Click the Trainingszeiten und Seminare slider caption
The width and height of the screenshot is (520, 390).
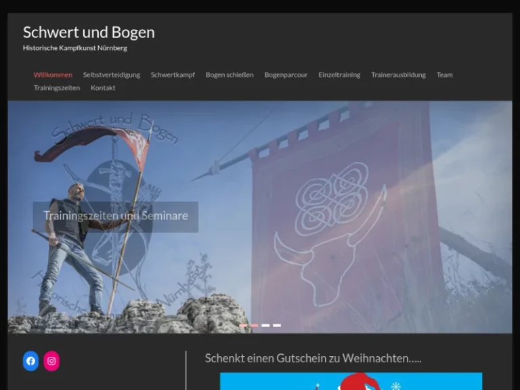point(116,216)
